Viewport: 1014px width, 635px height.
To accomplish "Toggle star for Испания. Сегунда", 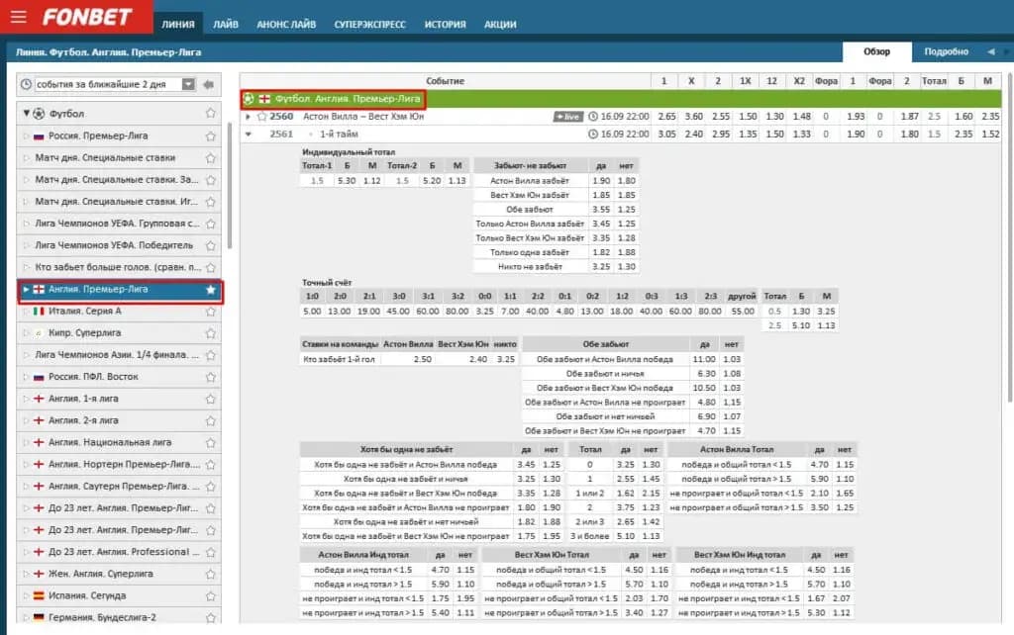I will pyautogui.click(x=210, y=596).
